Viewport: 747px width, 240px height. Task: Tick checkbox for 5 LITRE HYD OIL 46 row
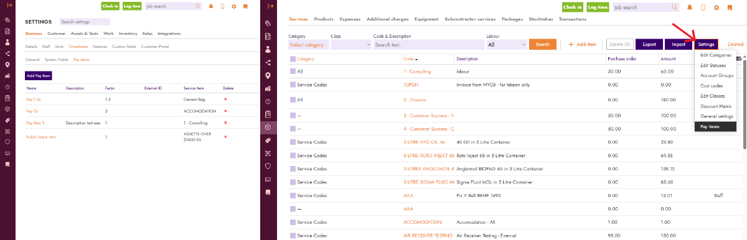pos(293,142)
